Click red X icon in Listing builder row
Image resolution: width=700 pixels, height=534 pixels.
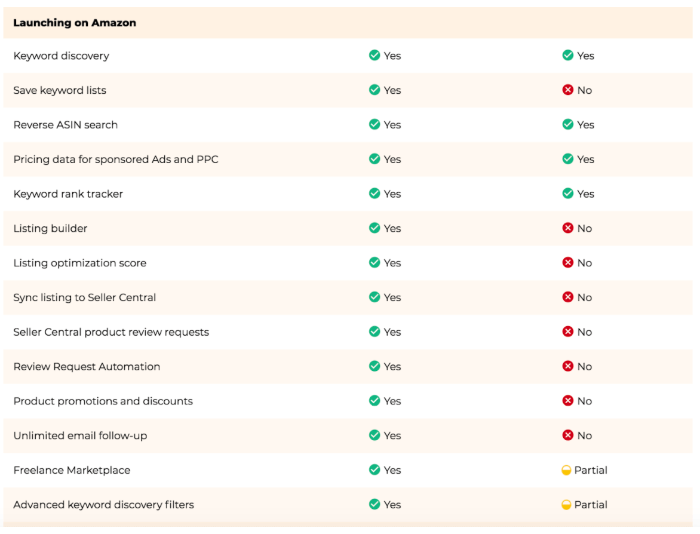[568, 228]
